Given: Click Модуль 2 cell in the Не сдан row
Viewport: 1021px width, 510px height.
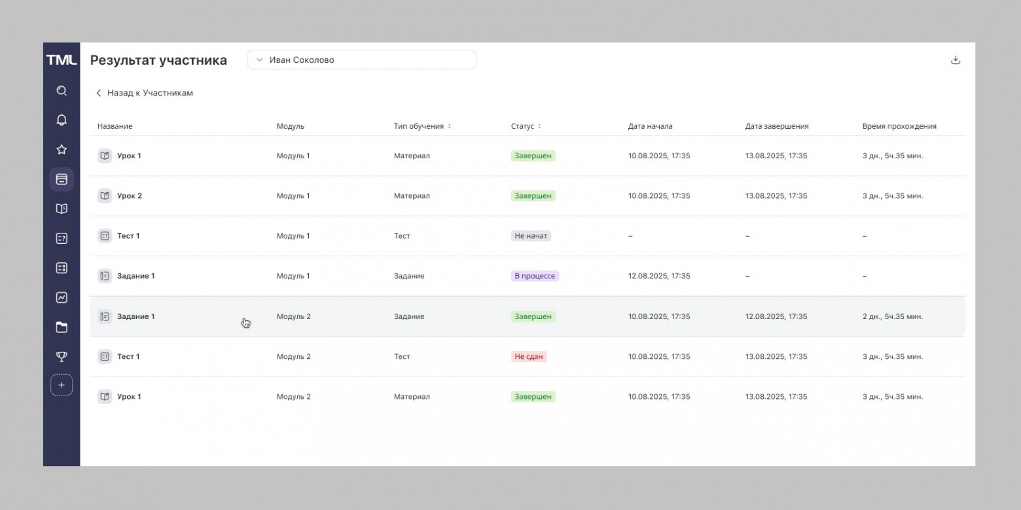Looking at the screenshot, I should (294, 356).
